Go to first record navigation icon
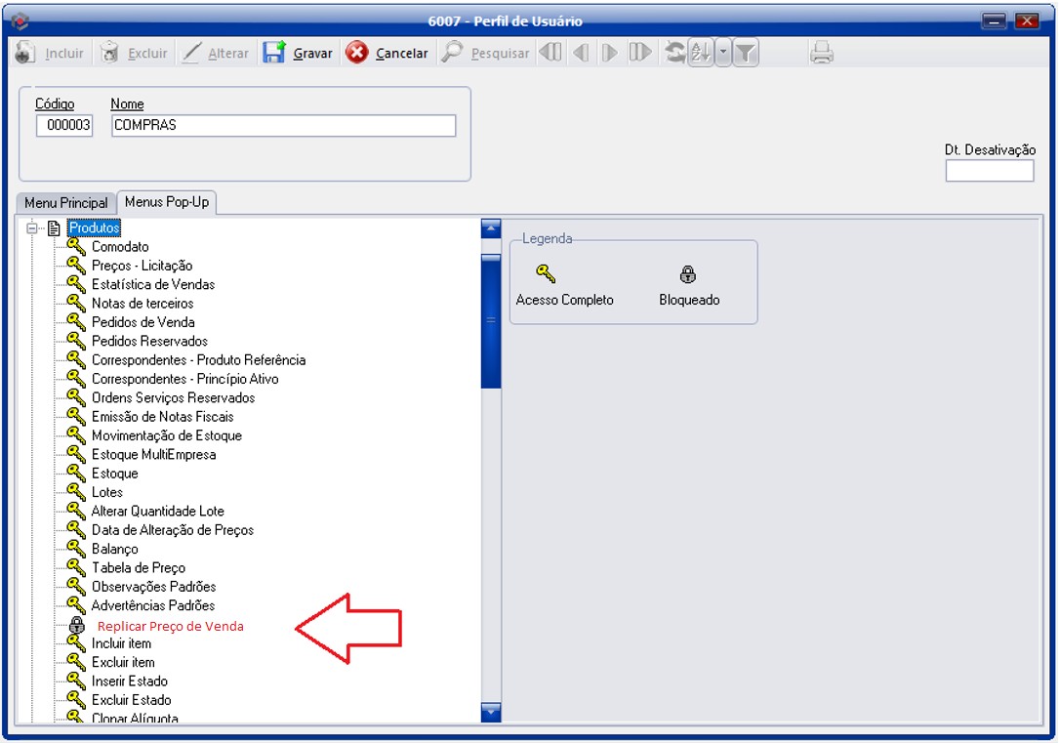The height and width of the screenshot is (743, 1059). [551, 53]
